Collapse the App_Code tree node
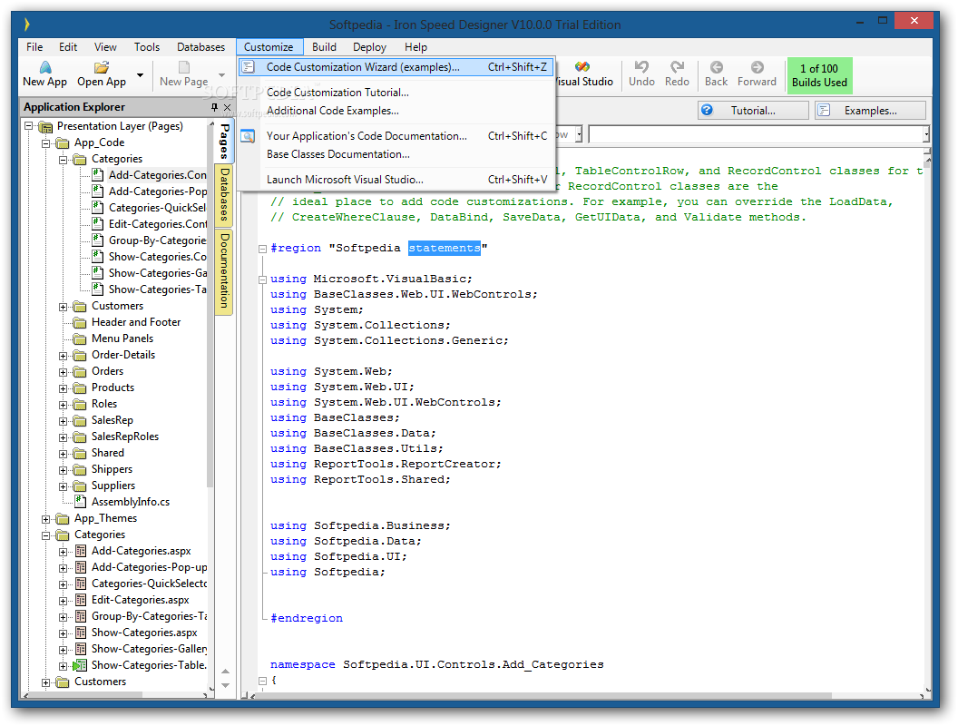958x726 pixels. (46, 143)
